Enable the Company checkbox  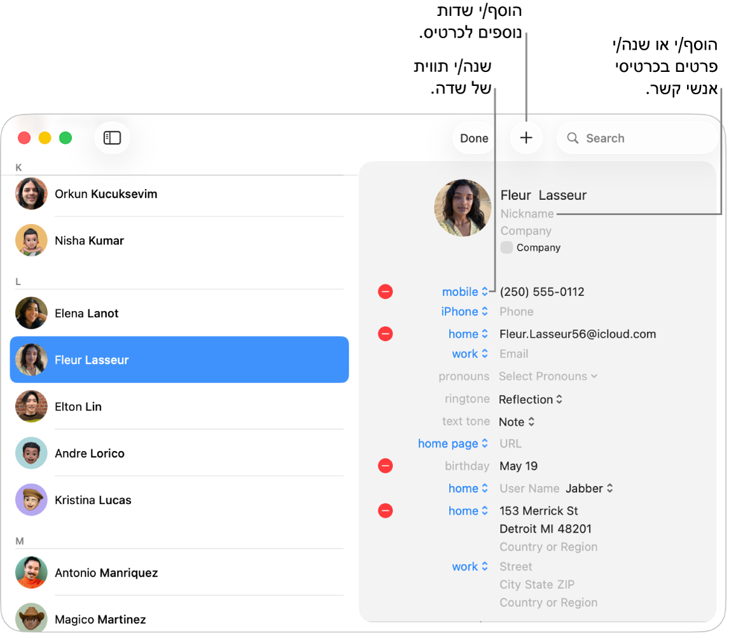tap(506, 248)
